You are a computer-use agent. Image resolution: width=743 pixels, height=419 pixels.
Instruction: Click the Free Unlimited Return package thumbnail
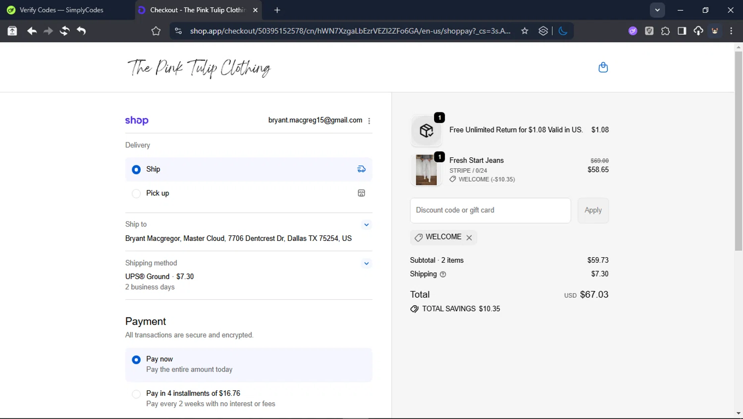[426, 130]
